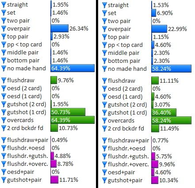This screenshot has width=195, height=188.
Task: Select the right 'two pair' filter icon
Action: coord(104,21)
